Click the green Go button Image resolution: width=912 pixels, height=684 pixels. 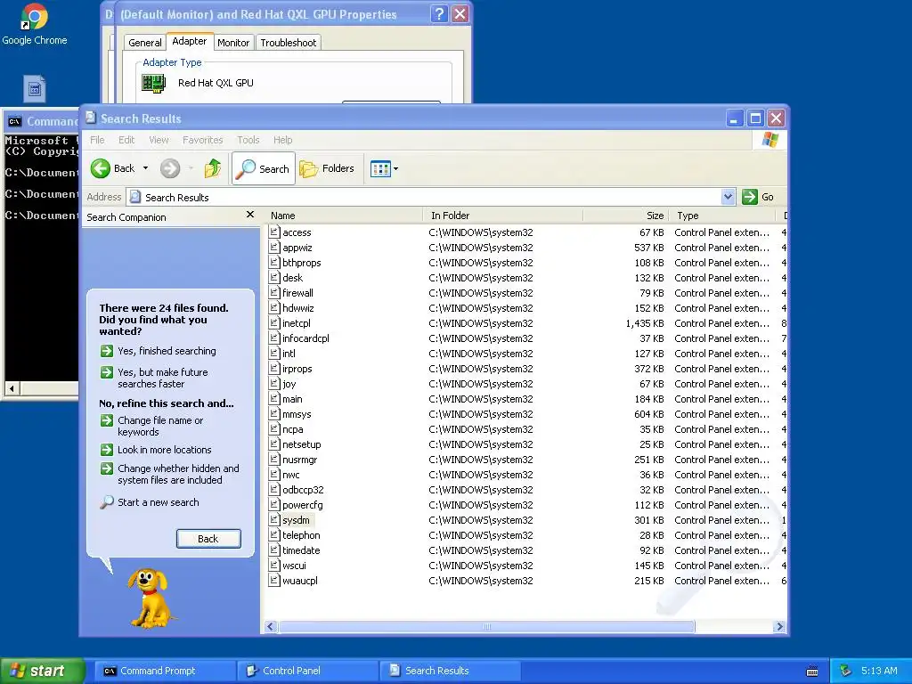pyautogui.click(x=759, y=197)
